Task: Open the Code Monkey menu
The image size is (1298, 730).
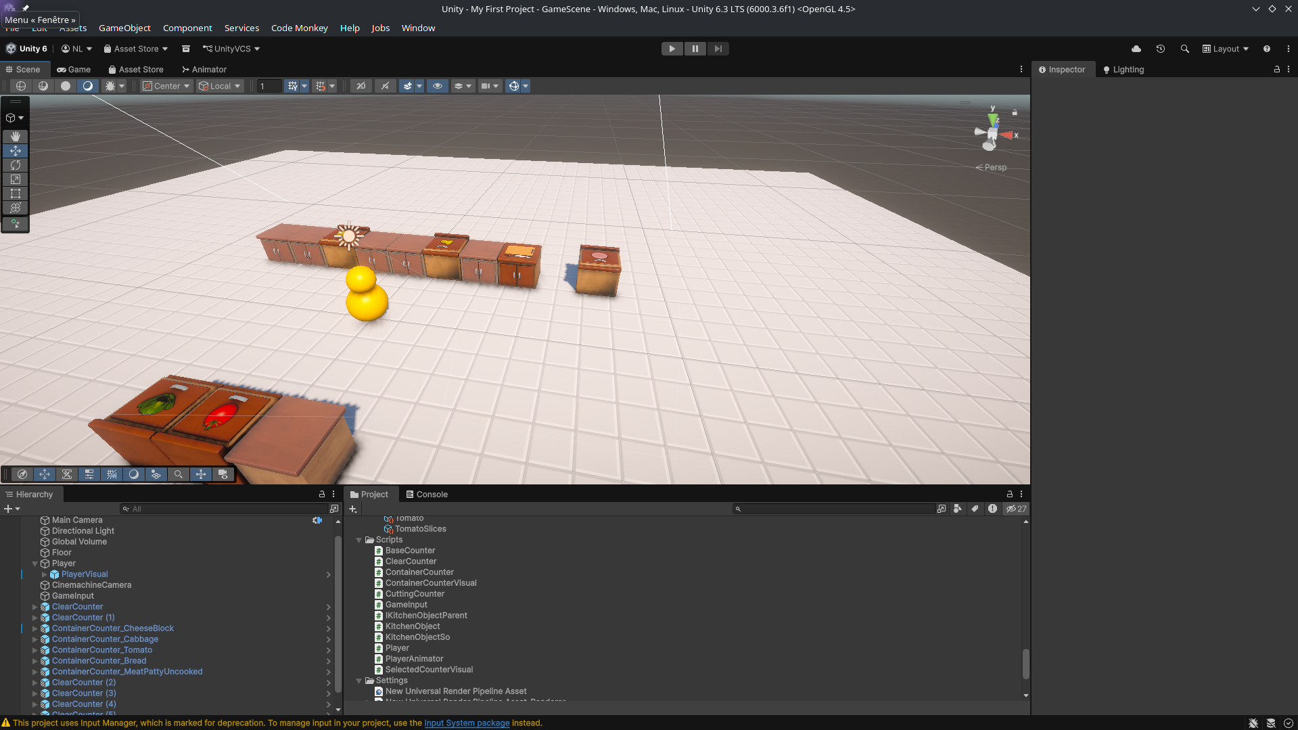Action: coord(299,28)
